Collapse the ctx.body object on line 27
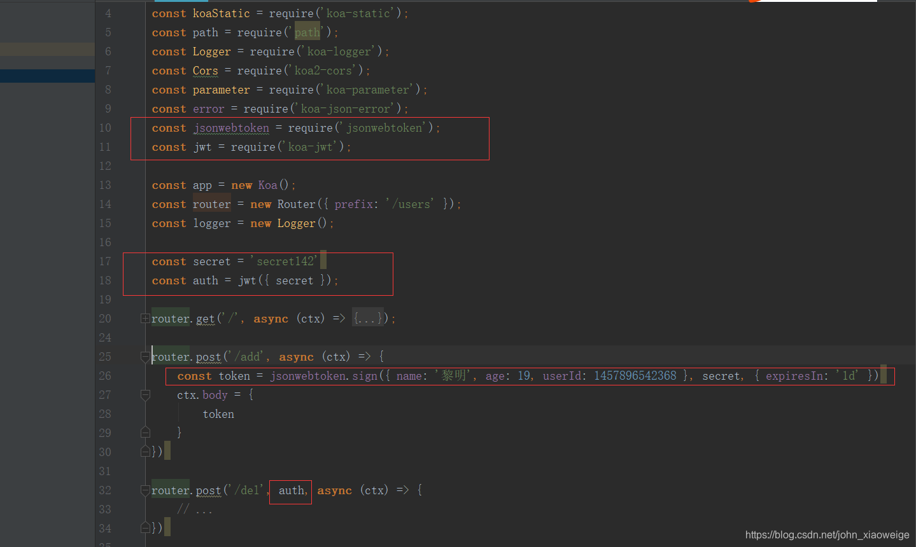Screen dimensions: 916x547 tap(145, 395)
